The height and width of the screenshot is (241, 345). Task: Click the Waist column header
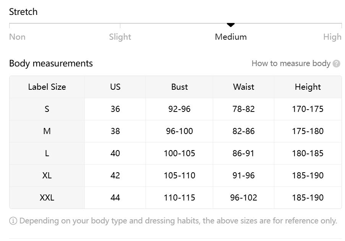point(243,87)
